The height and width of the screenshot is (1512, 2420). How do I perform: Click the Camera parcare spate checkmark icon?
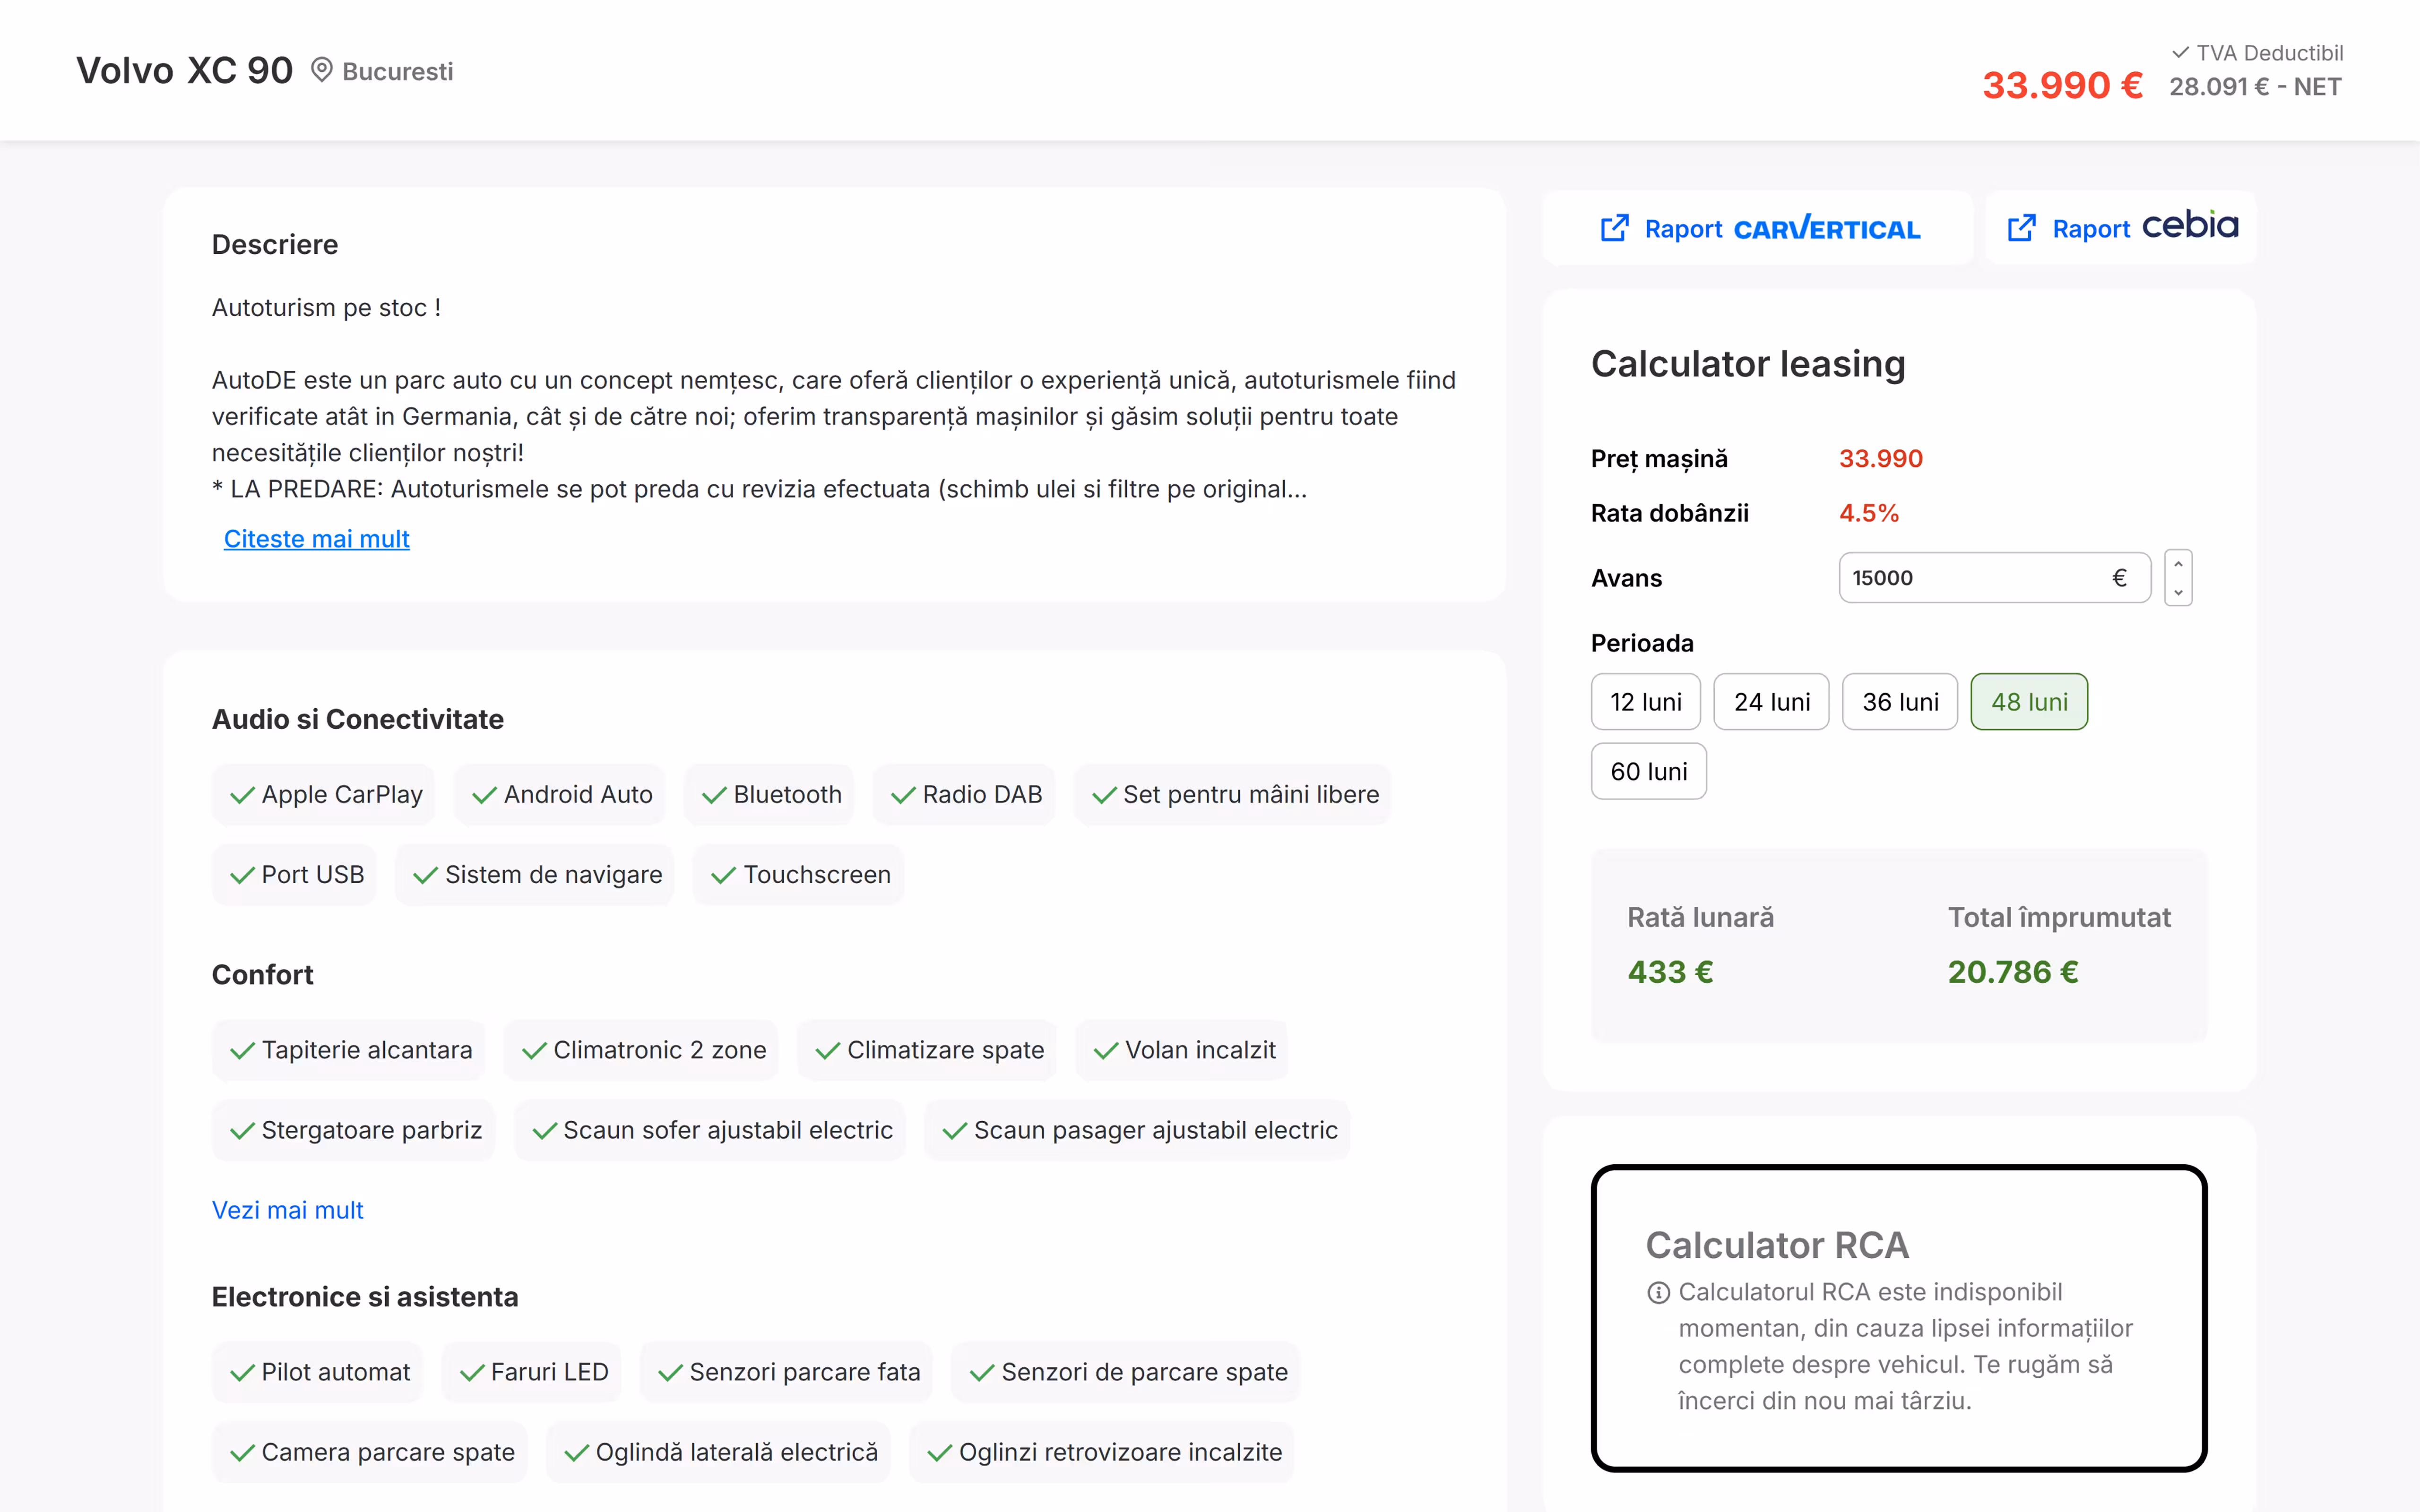[x=242, y=1453]
